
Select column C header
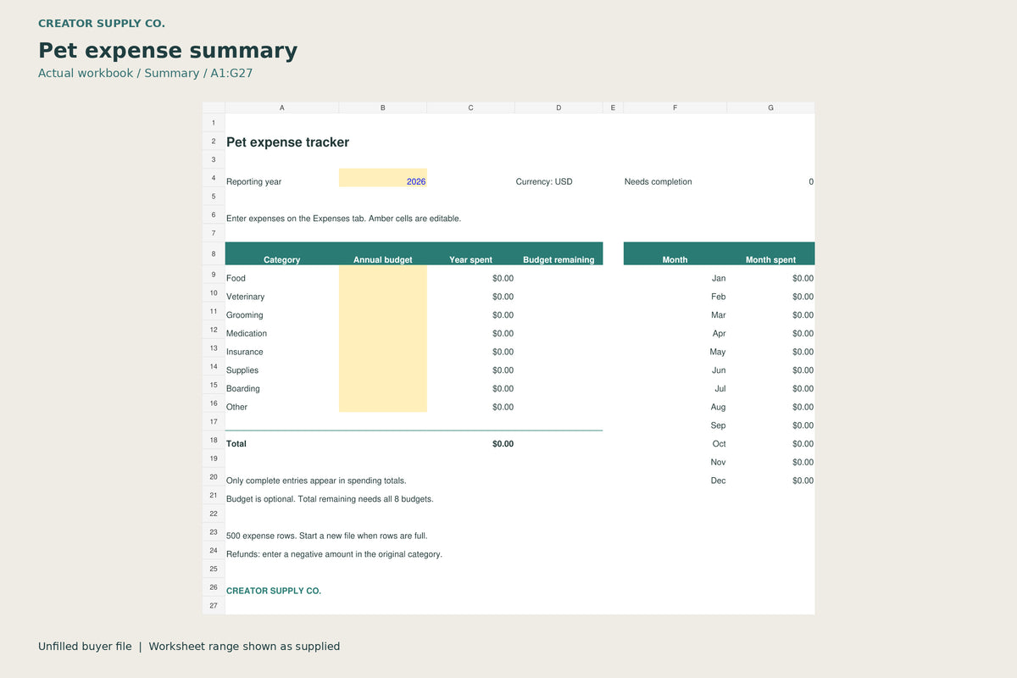[471, 108]
